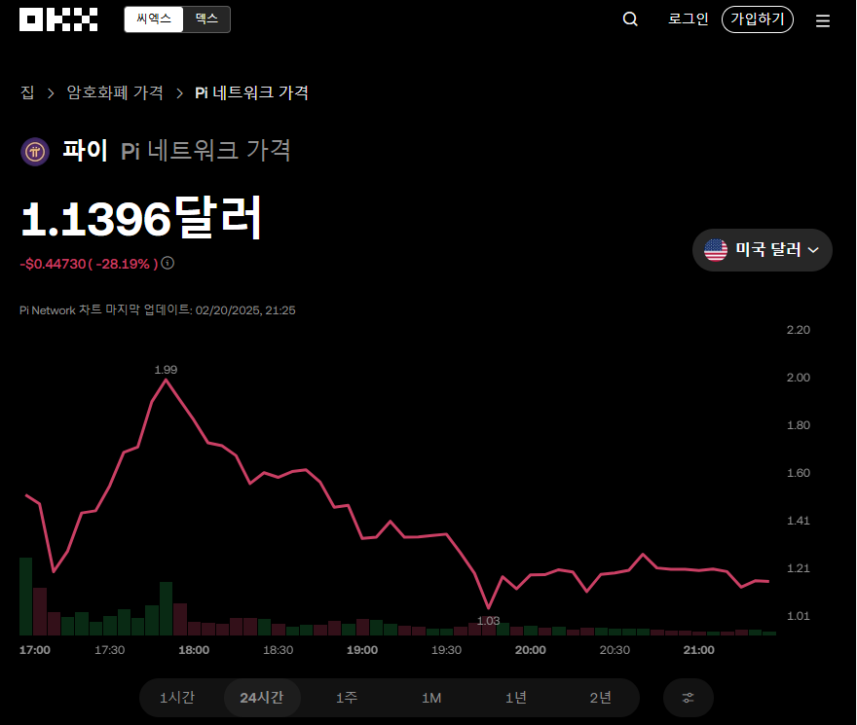Click the 파이 heading title

tap(86, 150)
